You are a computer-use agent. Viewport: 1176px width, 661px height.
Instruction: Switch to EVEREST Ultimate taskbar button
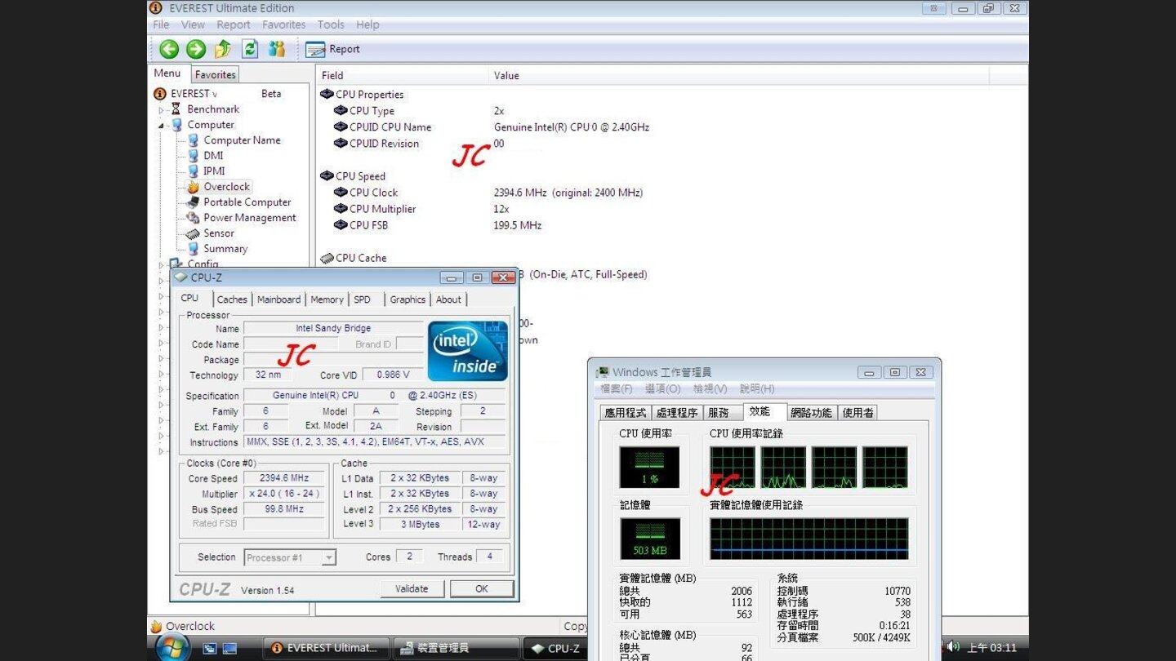[326, 648]
